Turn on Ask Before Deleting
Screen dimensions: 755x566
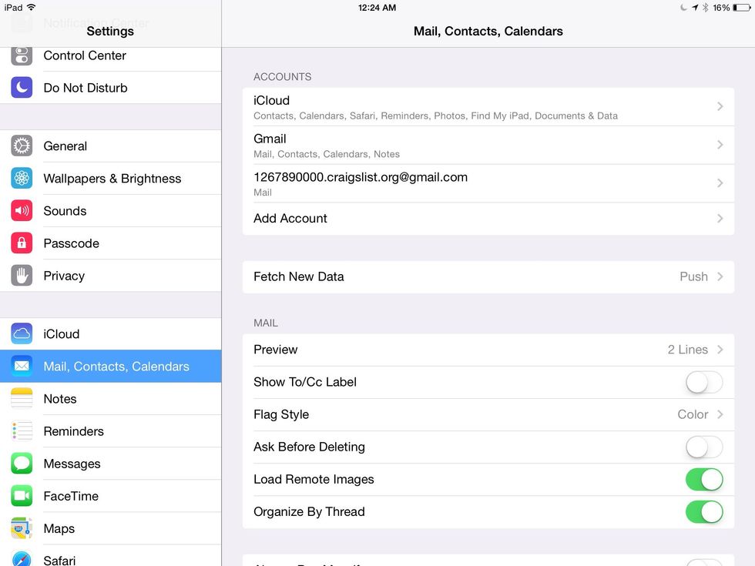pyautogui.click(x=703, y=447)
